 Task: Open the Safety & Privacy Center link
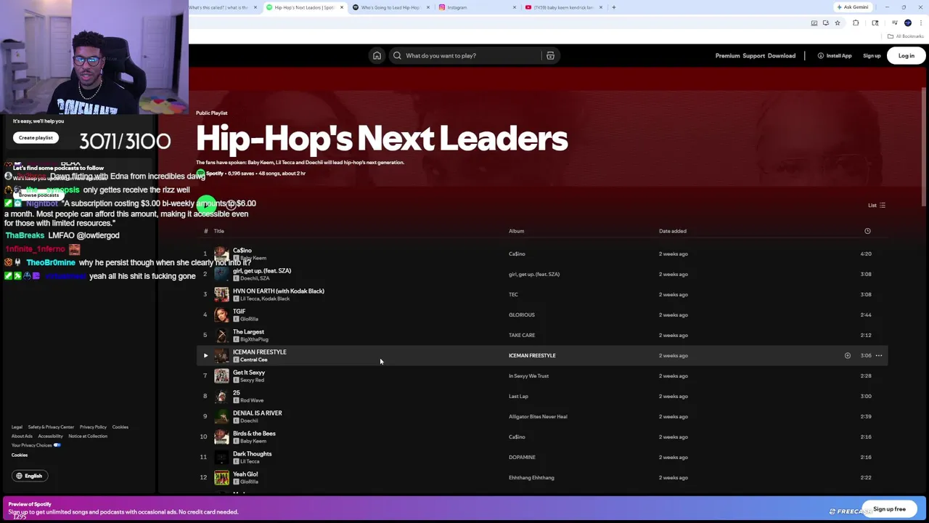(51, 427)
